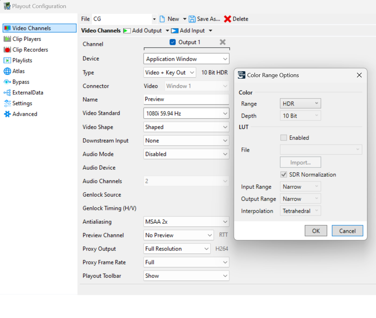376x318 pixels.
Task: Click the Name field containing Preview
Action: pos(186,99)
